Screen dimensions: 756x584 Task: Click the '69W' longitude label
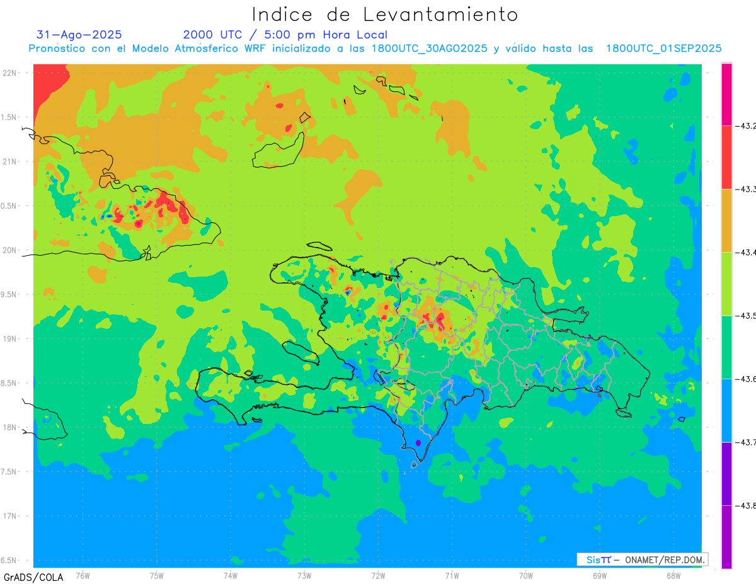click(600, 575)
